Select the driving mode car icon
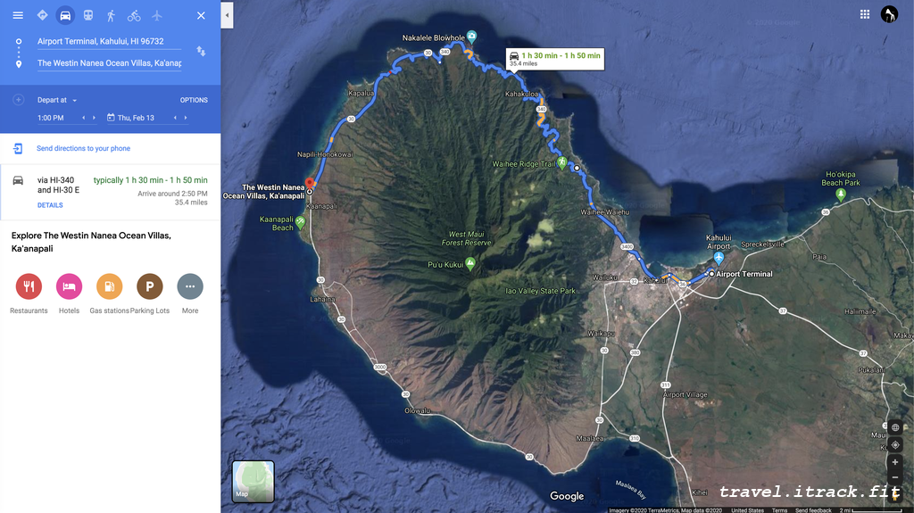Screen dimensions: 914x513 (65, 15)
